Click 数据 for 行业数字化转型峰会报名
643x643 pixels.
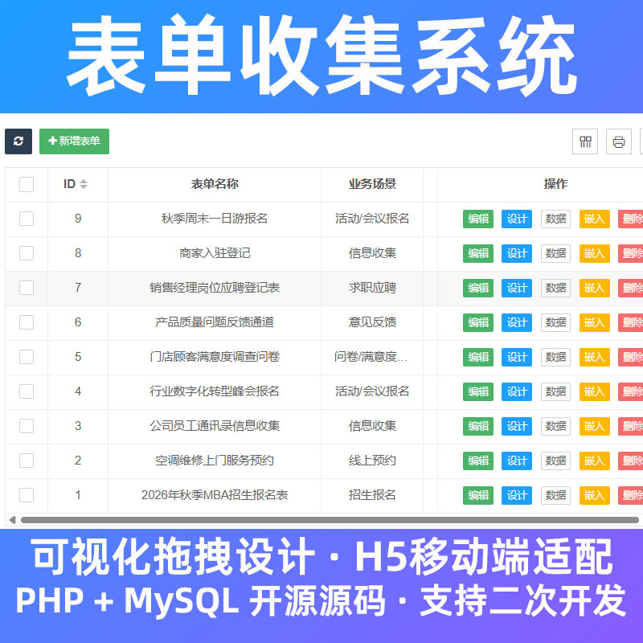click(555, 391)
